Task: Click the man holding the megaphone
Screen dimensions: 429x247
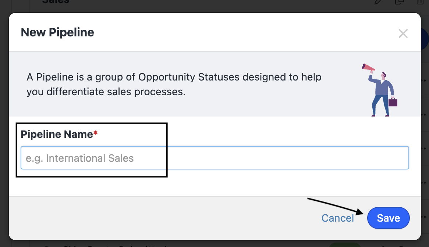Action: click(382, 92)
